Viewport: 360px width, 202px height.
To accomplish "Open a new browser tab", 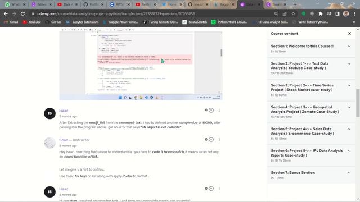I will [x=295, y=4].
